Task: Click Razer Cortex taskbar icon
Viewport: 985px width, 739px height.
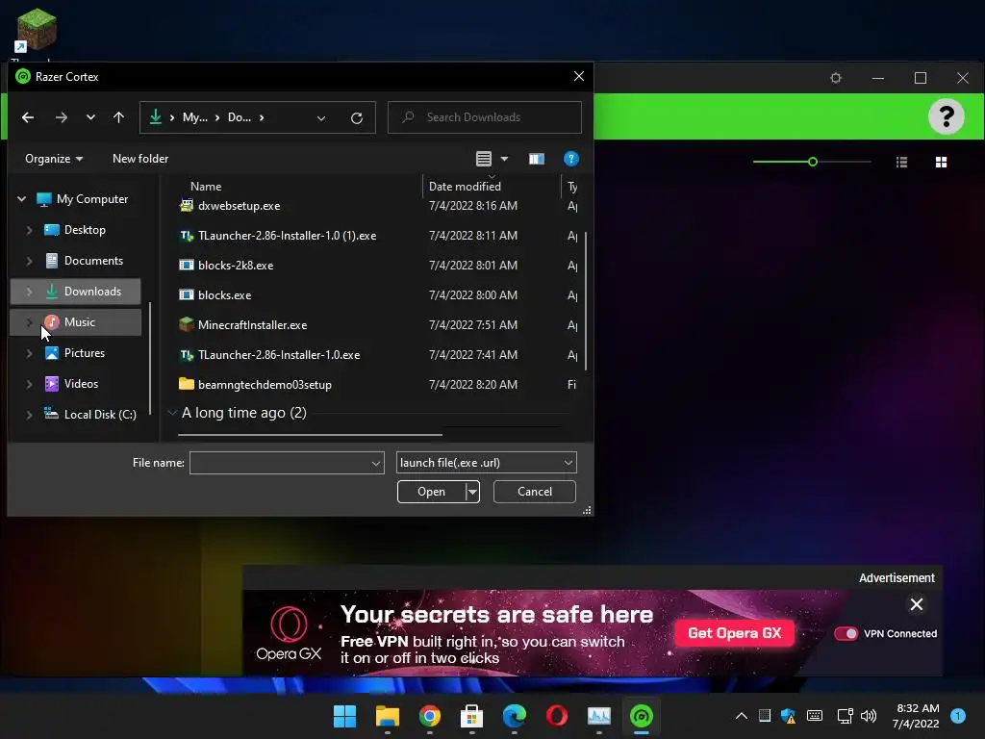Action: 642,716
